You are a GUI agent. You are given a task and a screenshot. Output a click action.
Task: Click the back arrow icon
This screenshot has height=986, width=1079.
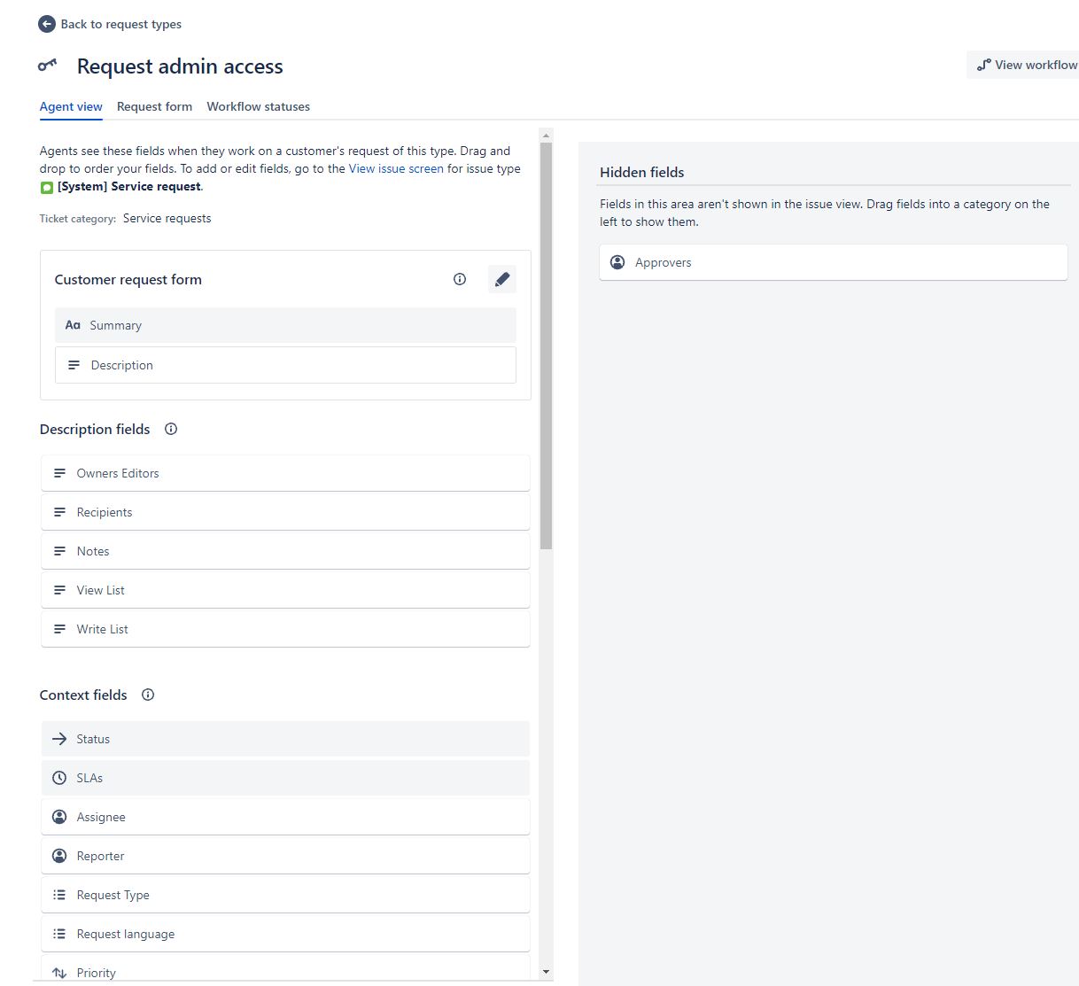pyautogui.click(x=47, y=24)
